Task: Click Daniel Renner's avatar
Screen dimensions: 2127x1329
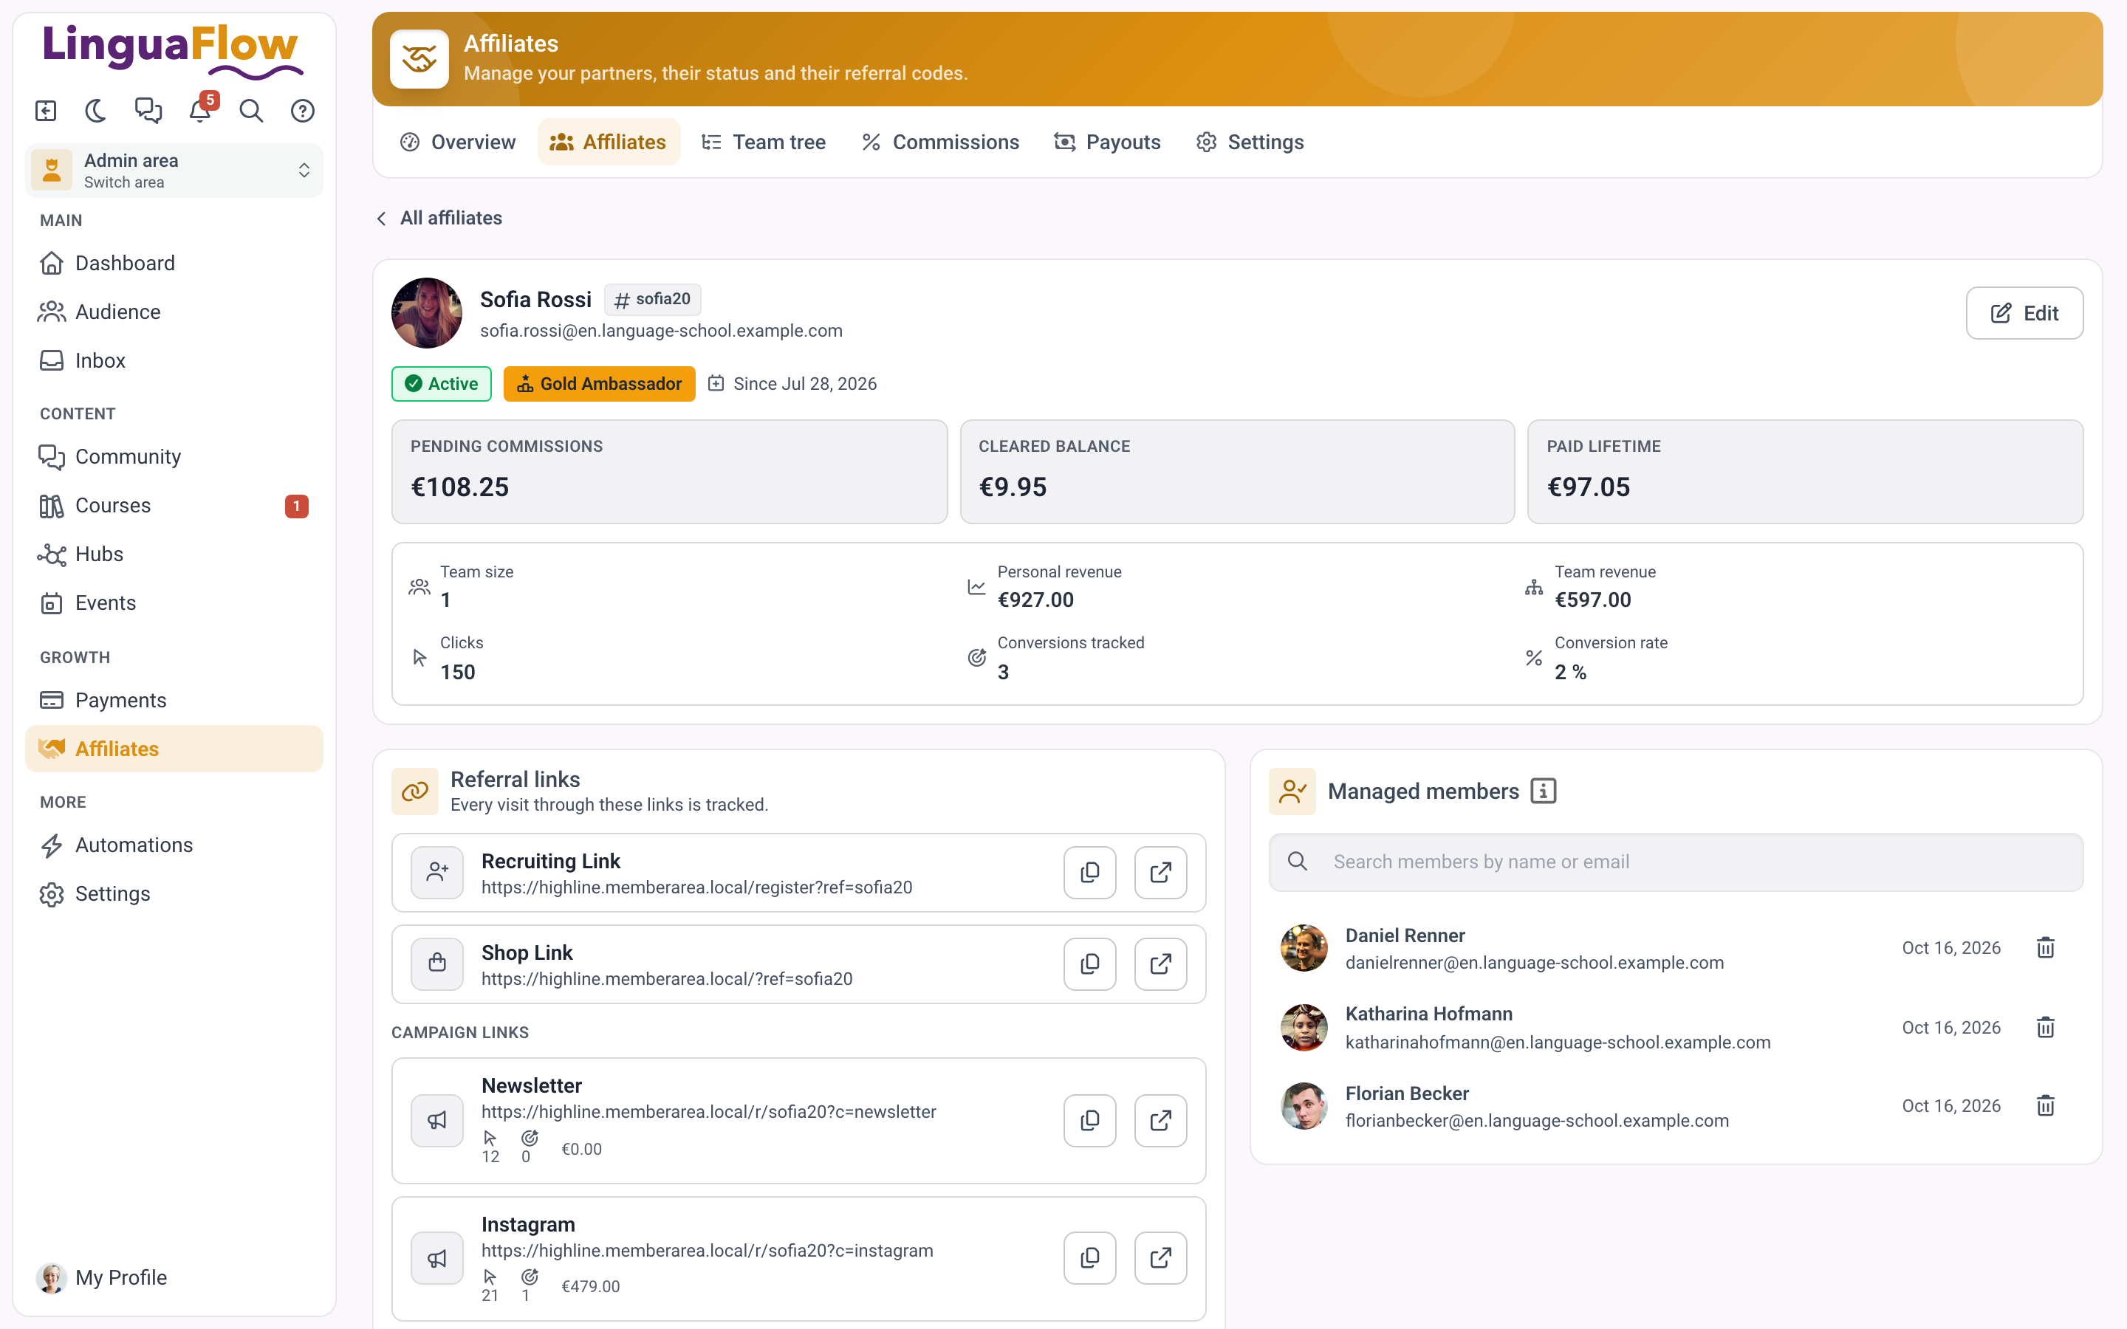Action: coord(1304,949)
